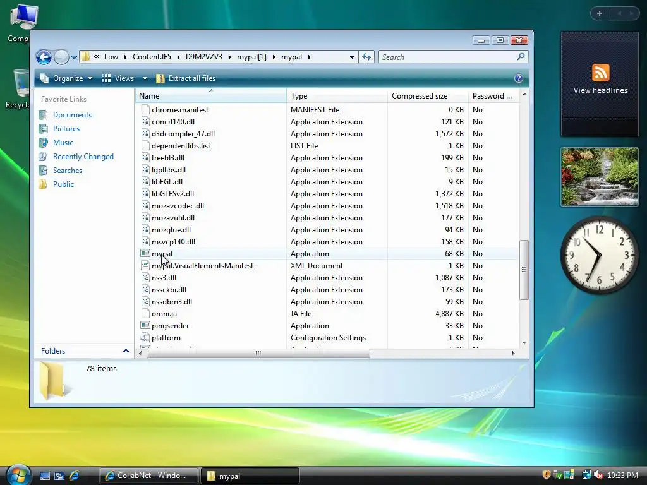
Task: Sort by the Password column header
Action: point(493,96)
